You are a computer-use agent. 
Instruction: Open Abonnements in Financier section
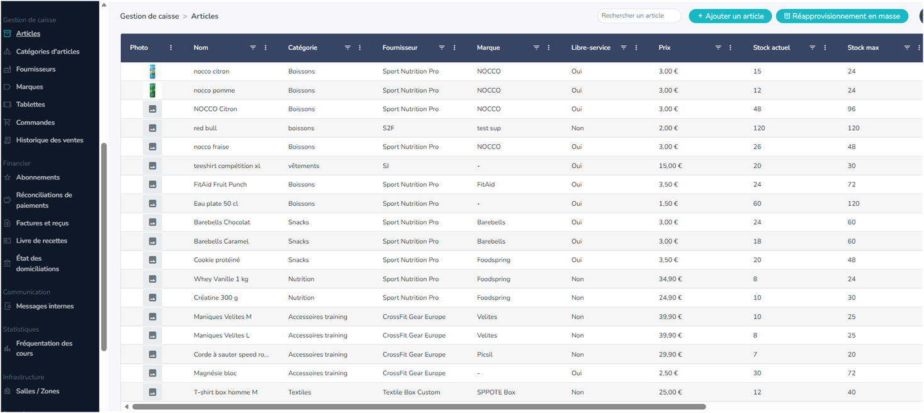point(38,178)
